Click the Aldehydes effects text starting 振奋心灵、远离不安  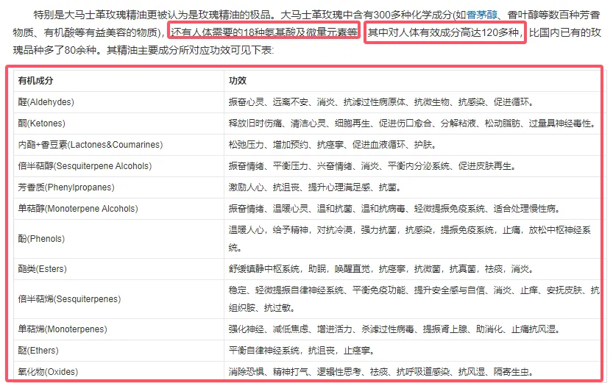(x=381, y=102)
